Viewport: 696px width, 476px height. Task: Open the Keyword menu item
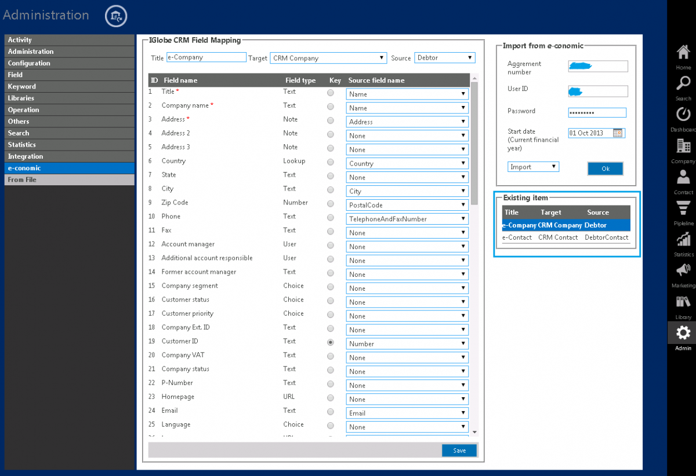coord(70,86)
